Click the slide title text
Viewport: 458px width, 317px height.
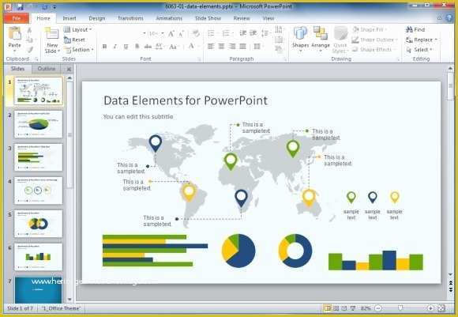click(186, 100)
